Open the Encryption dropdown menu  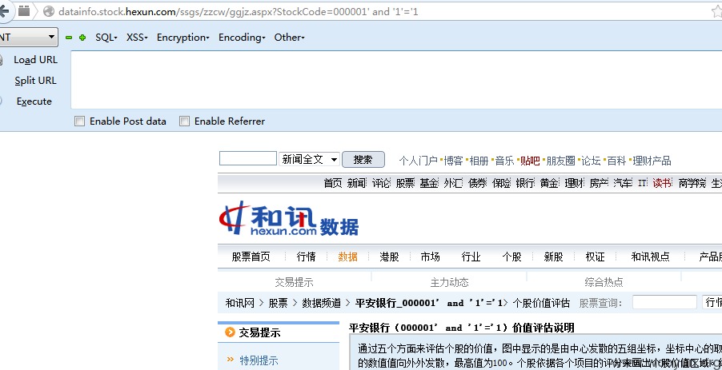coord(183,38)
